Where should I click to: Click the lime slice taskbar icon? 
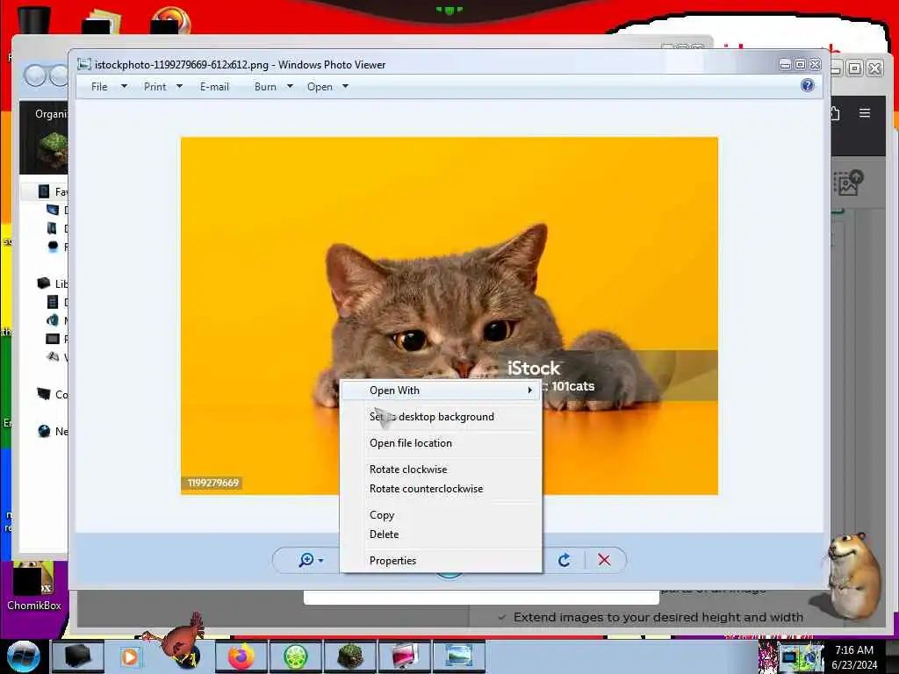pyautogui.click(x=295, y=656)
